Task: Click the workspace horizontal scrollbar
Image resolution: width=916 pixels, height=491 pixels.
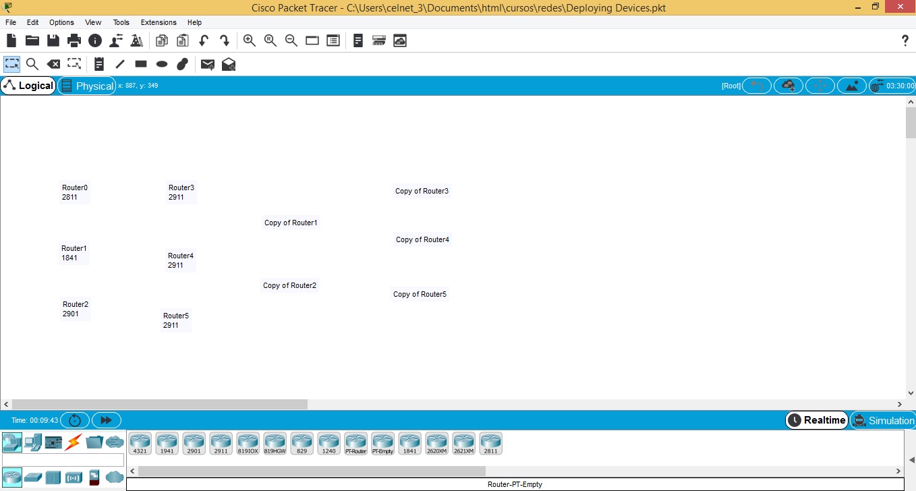Action: [160, 404]
